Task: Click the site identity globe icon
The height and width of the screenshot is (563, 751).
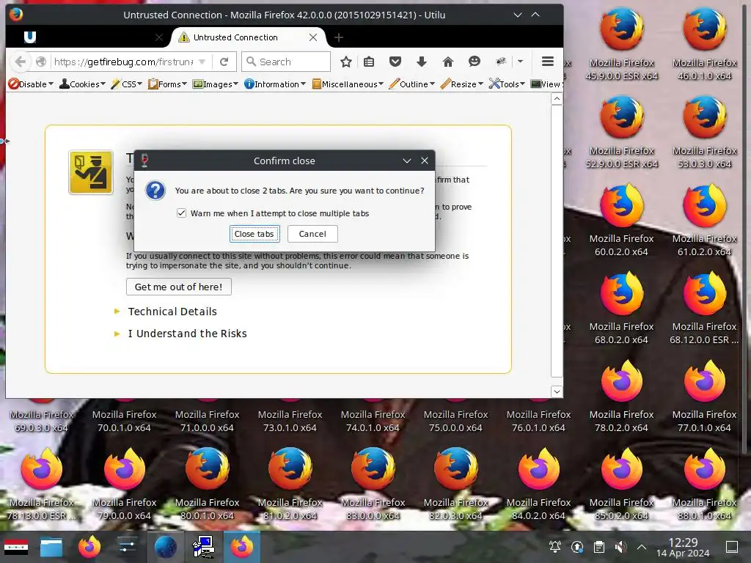Action: (x=41, y=62)
